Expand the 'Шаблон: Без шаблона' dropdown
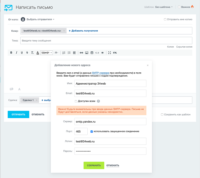Screen dimensions: 200x178 (164, 7)
